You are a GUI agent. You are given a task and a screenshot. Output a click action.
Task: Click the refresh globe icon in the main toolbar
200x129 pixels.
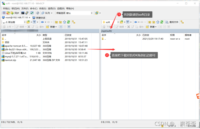coord(97,13)
